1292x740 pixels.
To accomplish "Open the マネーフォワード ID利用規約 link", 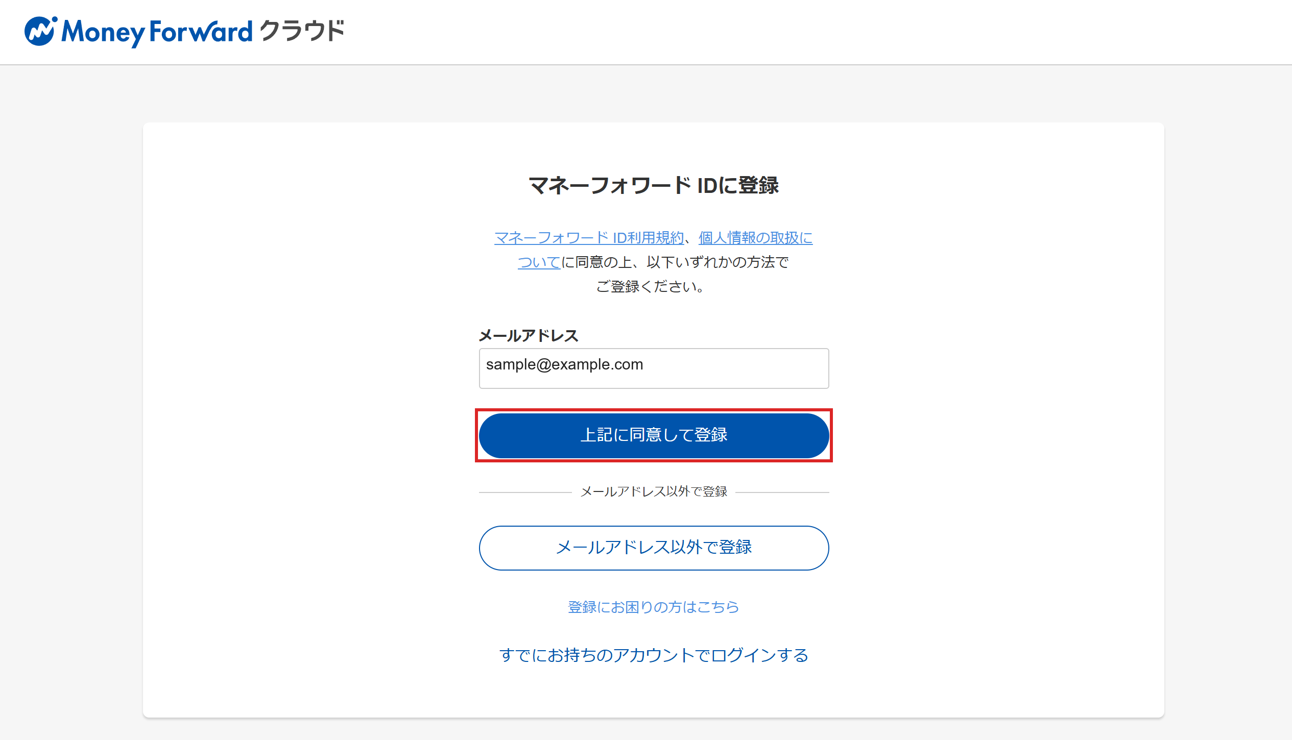I will 589,238.
